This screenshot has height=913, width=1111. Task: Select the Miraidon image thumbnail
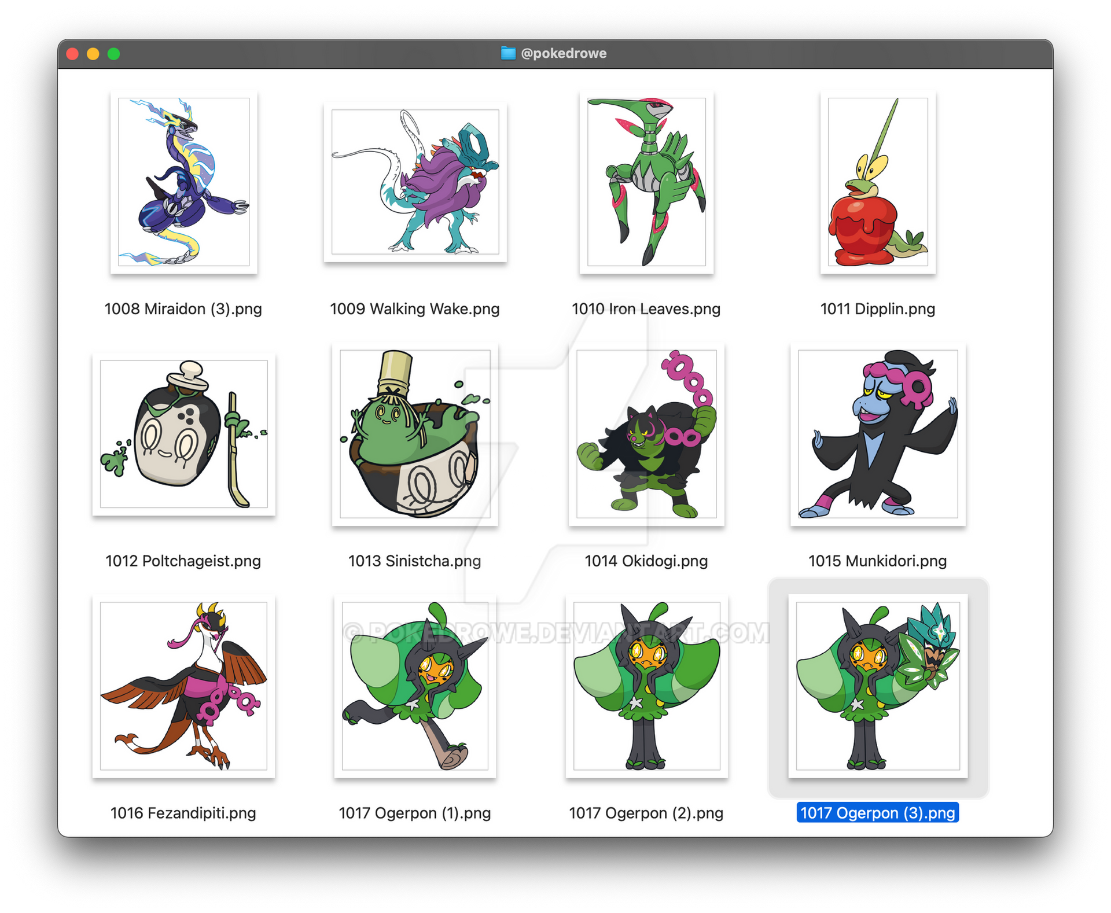(x=183, y=182)
